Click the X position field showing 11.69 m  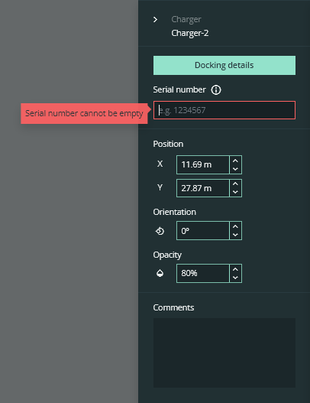(203, 164)
